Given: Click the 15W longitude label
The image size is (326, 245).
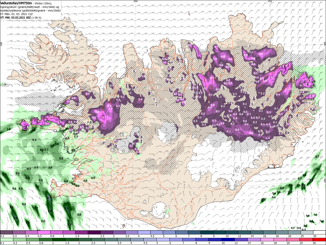Looking at the screenshot, I should pos(270,1).
